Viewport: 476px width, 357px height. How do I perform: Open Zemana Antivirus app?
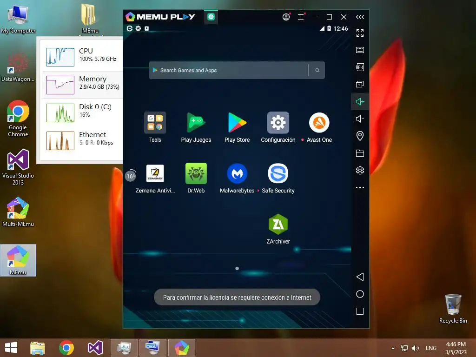click(155, 173)
